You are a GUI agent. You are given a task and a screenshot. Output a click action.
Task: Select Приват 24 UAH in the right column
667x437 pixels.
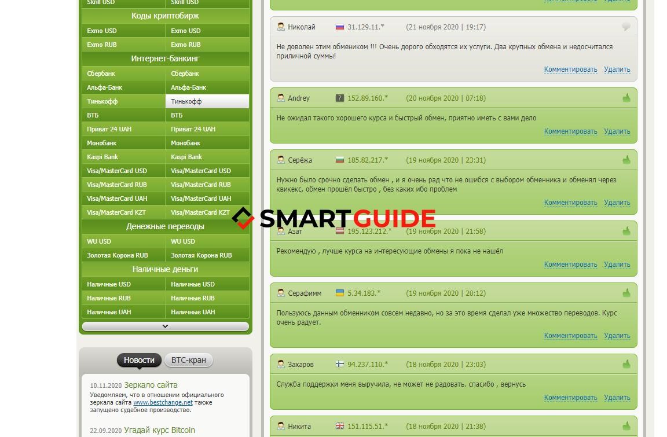pos(207,129)
